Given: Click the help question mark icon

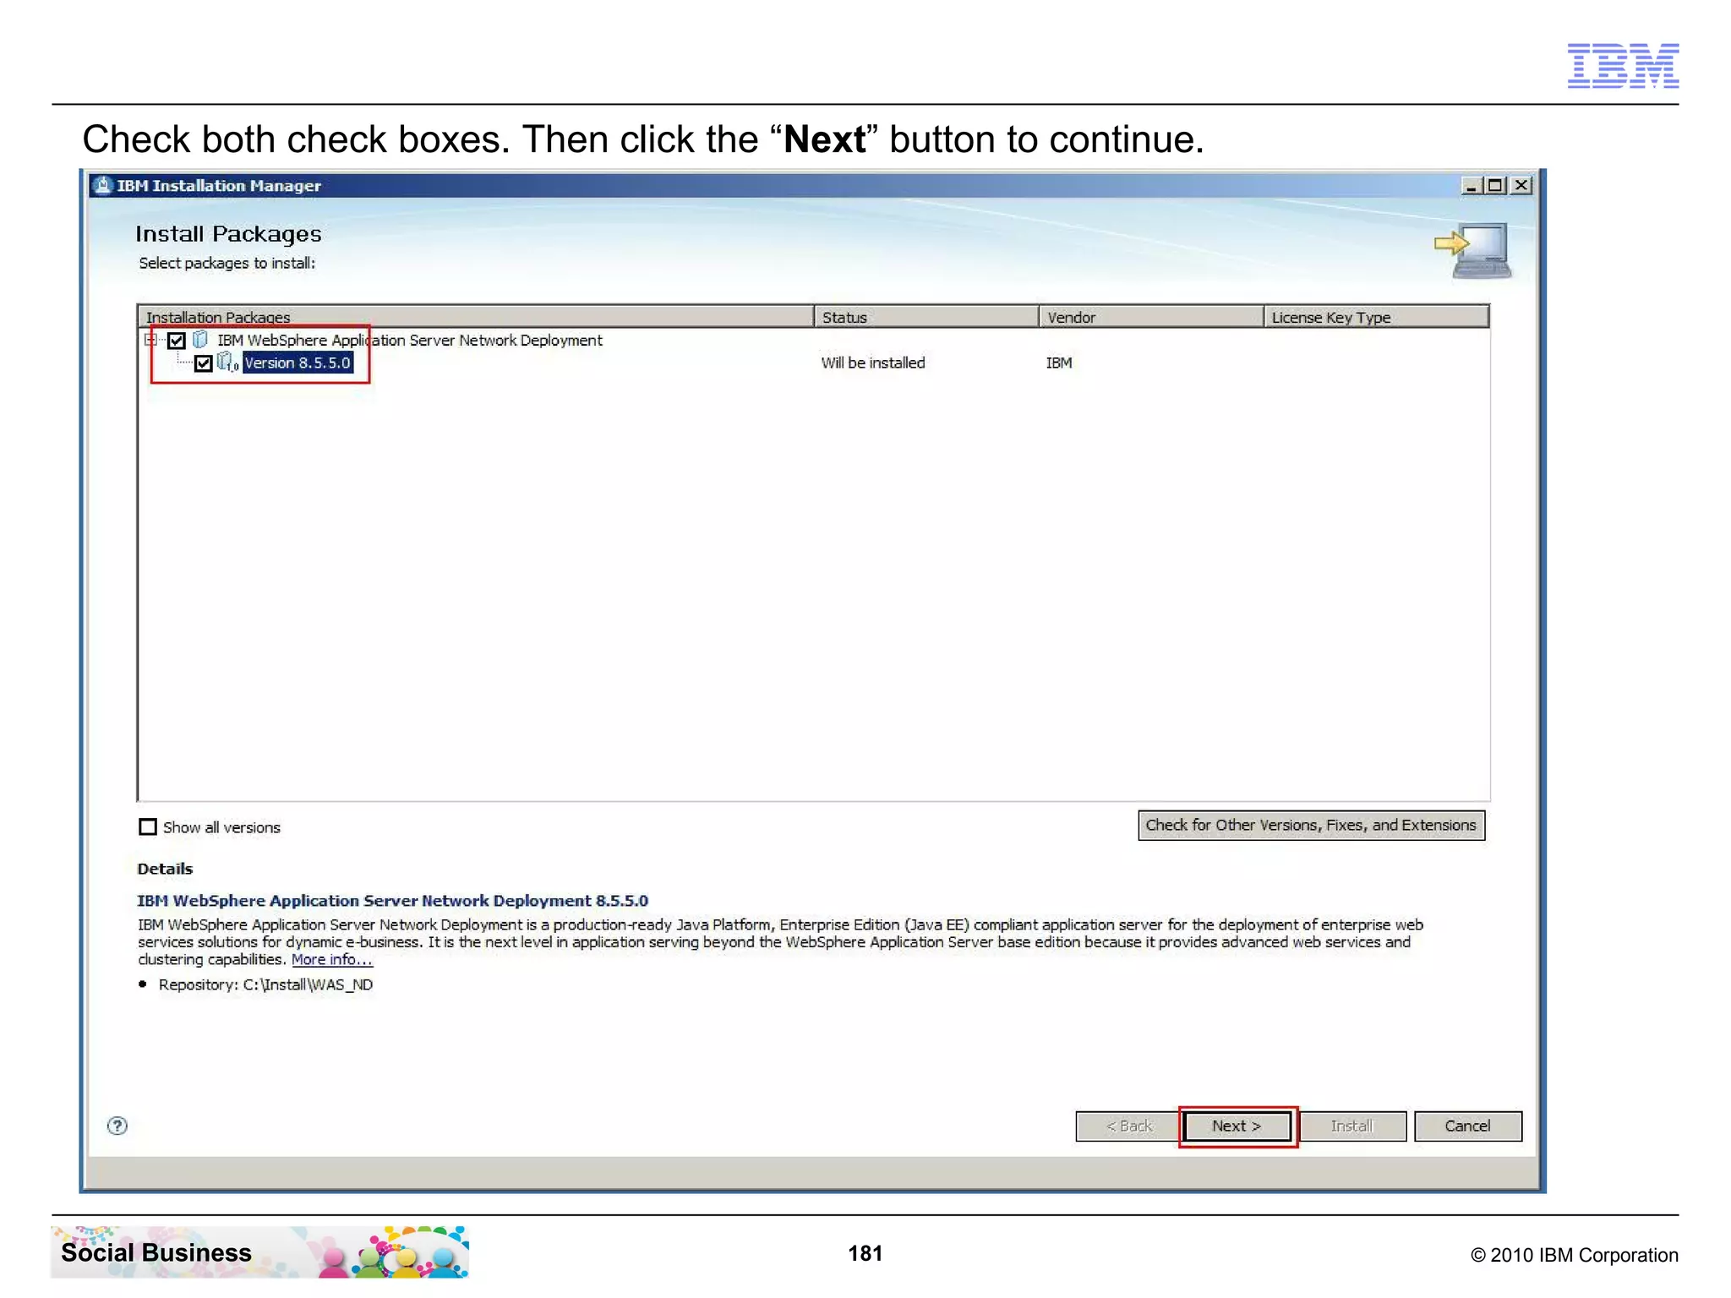Looking at the screenshot, I should (x=117, y=1126).
